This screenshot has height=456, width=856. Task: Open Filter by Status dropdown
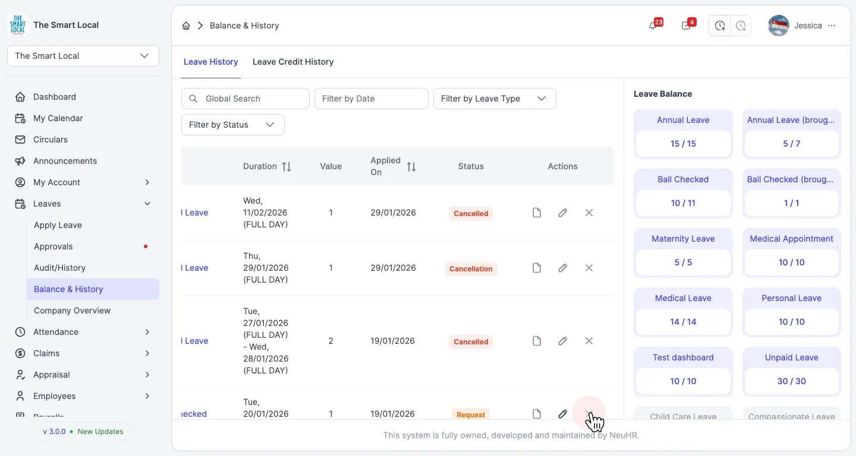pyautogui.click(x=232, y=125)
